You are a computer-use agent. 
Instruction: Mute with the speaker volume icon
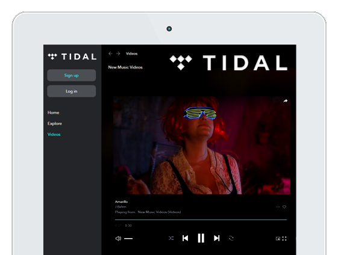(x=118, y=238)
